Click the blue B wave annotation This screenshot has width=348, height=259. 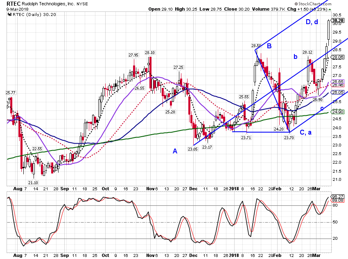pos(269,46)
